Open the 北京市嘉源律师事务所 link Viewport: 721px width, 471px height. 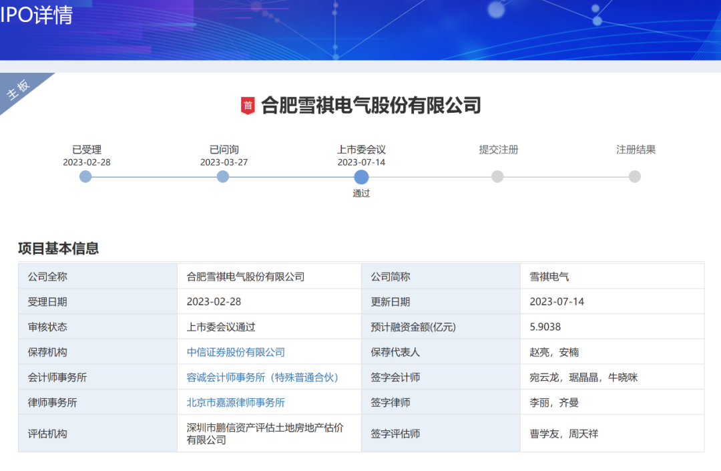pos(236,402)
